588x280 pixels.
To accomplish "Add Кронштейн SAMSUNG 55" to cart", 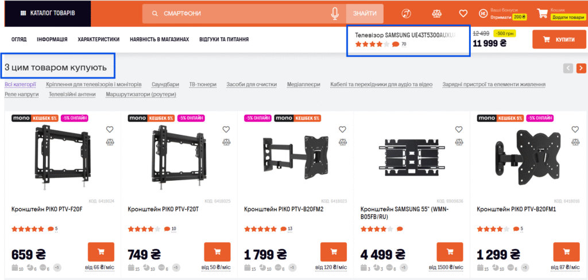I will point(450,252).
